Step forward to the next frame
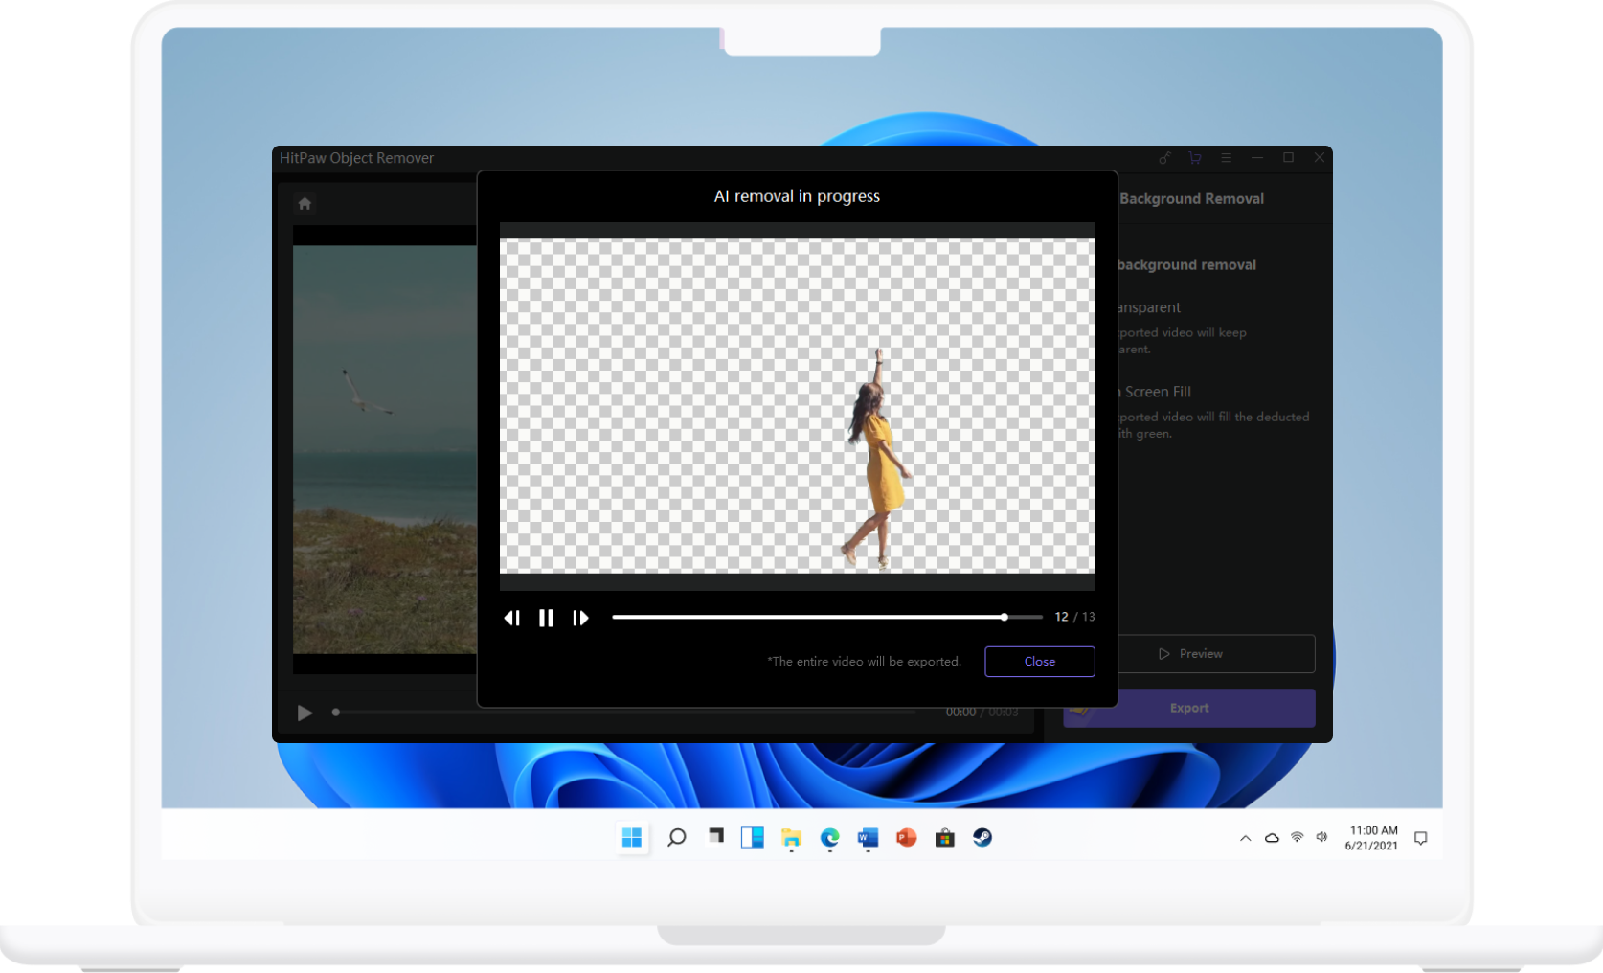 tap(580, 618)
